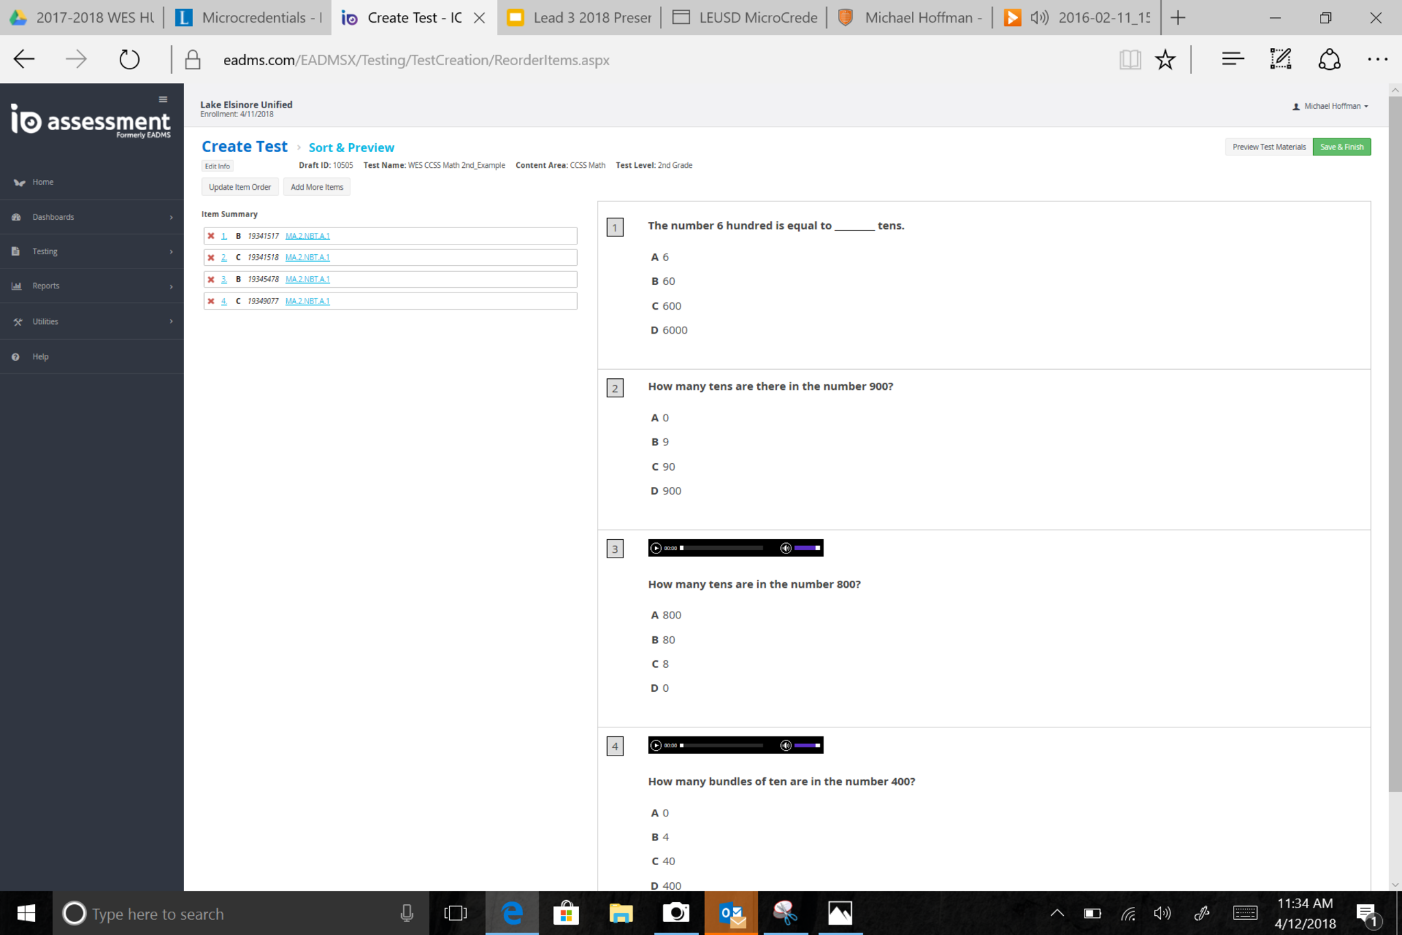Mute question 4 audio player
1402x935 pixels.
tap(785, 745)
